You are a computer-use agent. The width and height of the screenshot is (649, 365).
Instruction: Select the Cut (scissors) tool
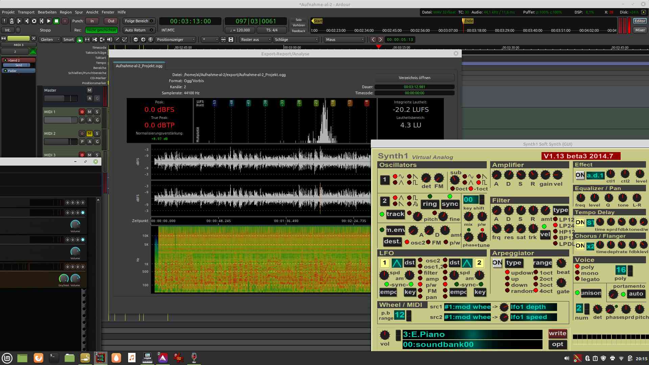point(95,40)
